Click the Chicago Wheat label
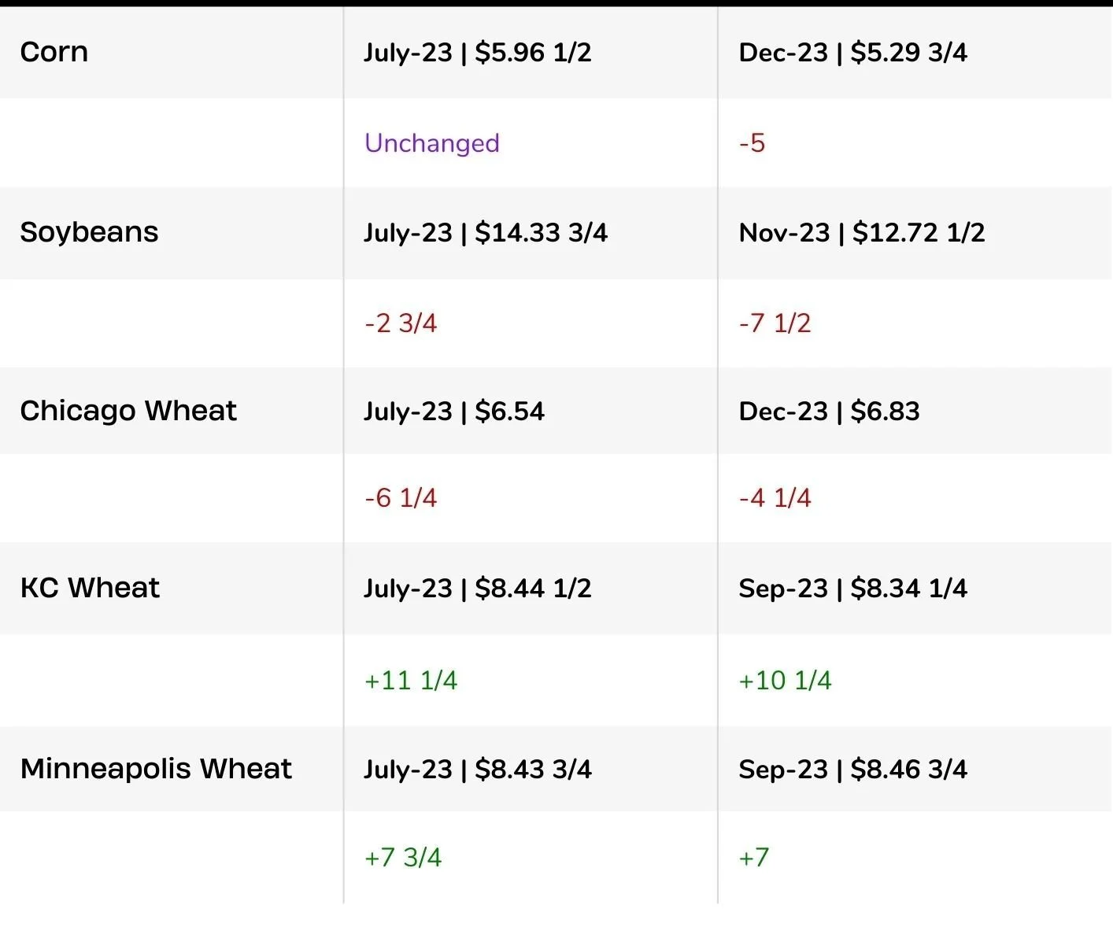The height and width of the screenshot is (927, 1113). pos(128,411)
